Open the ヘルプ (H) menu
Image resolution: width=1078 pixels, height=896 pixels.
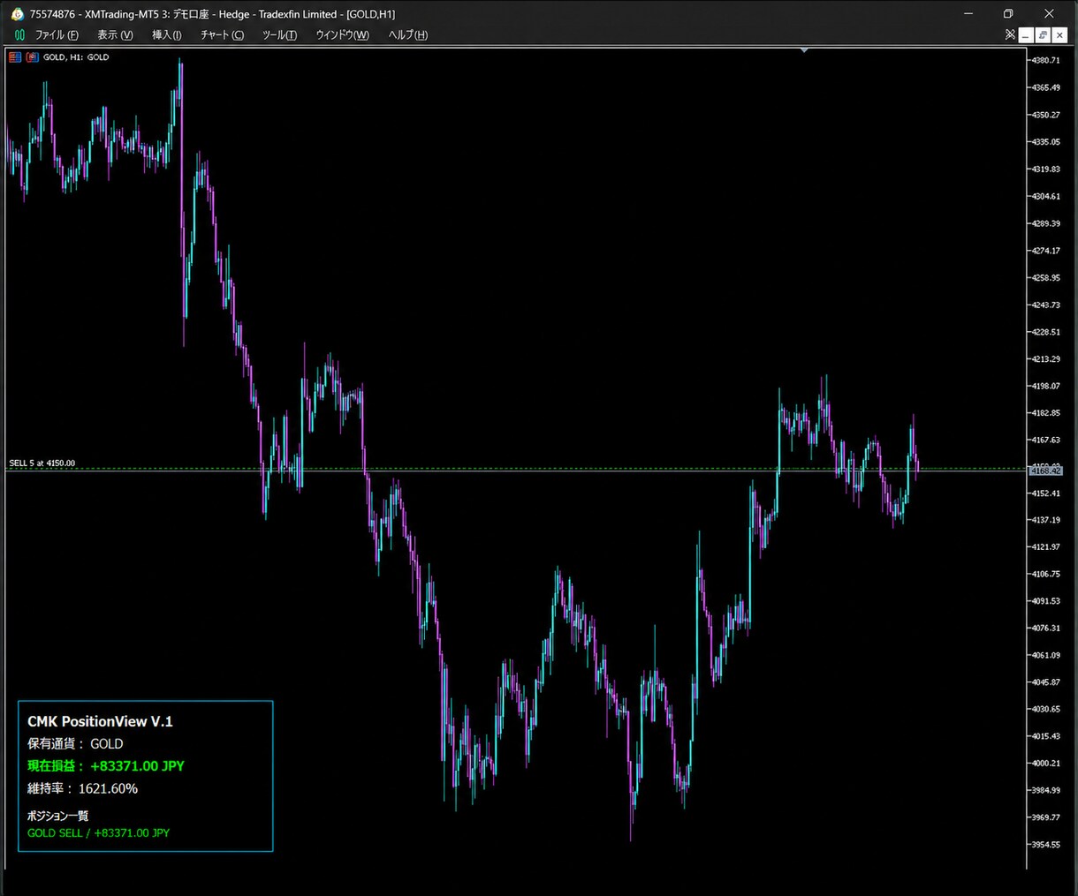(x=408, y=34)
